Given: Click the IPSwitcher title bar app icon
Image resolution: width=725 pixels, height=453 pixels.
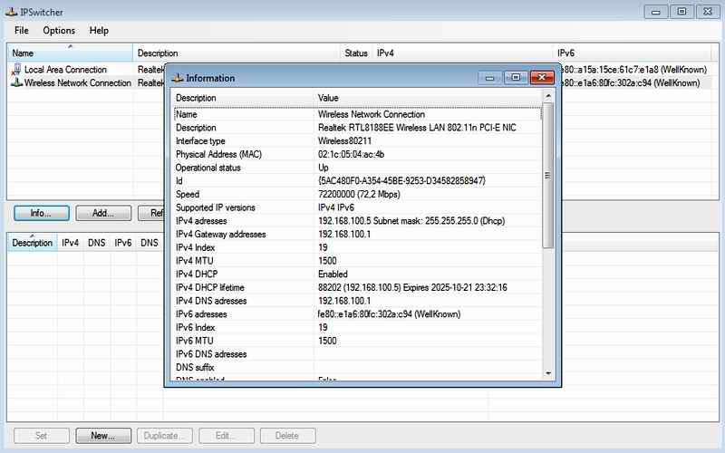Looking at the screenshot, I should click(10, 12).
